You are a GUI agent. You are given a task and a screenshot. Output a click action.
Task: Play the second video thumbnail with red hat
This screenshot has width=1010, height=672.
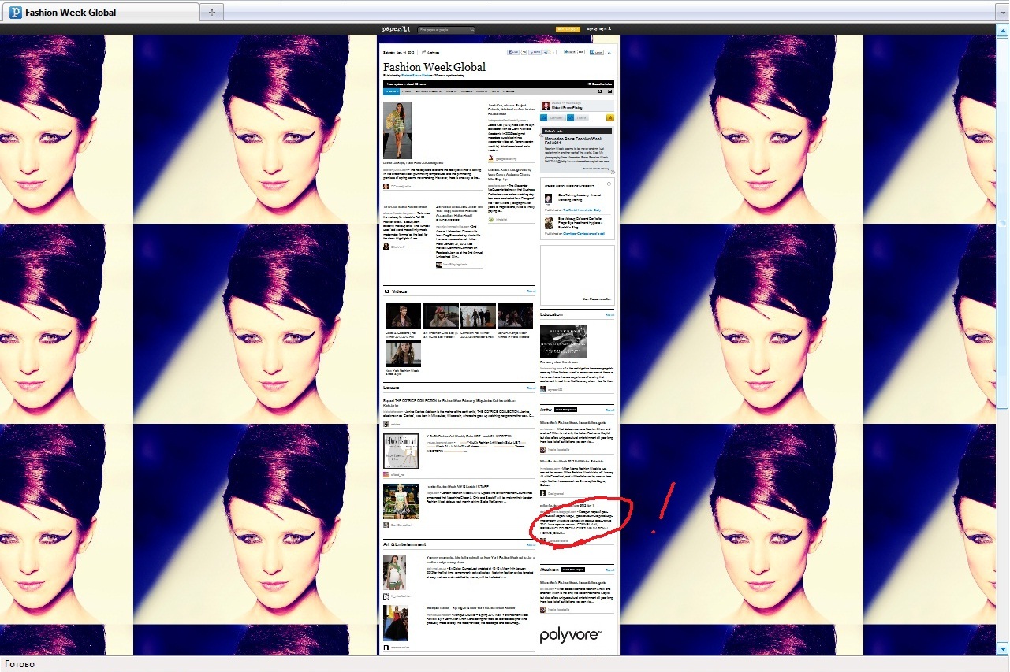[441, 316]
